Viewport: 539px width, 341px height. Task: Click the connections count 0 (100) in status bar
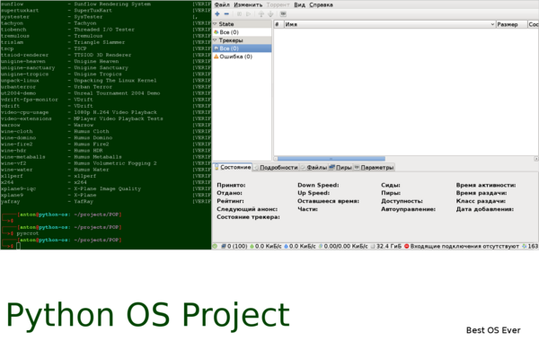click(234, 246)
